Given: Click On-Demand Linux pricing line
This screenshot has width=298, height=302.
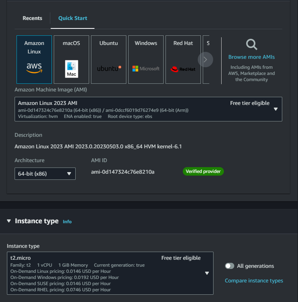Looking at the screenshot, I should pyautogui.click(x=61, y=271).
